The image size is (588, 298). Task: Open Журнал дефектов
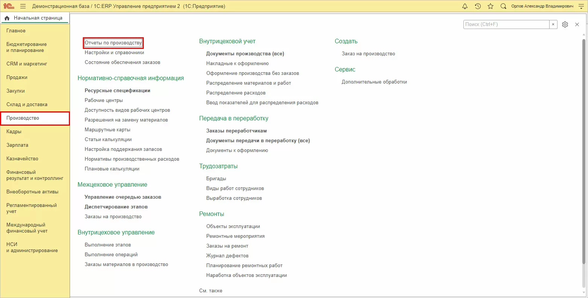(x=227, y=256)
